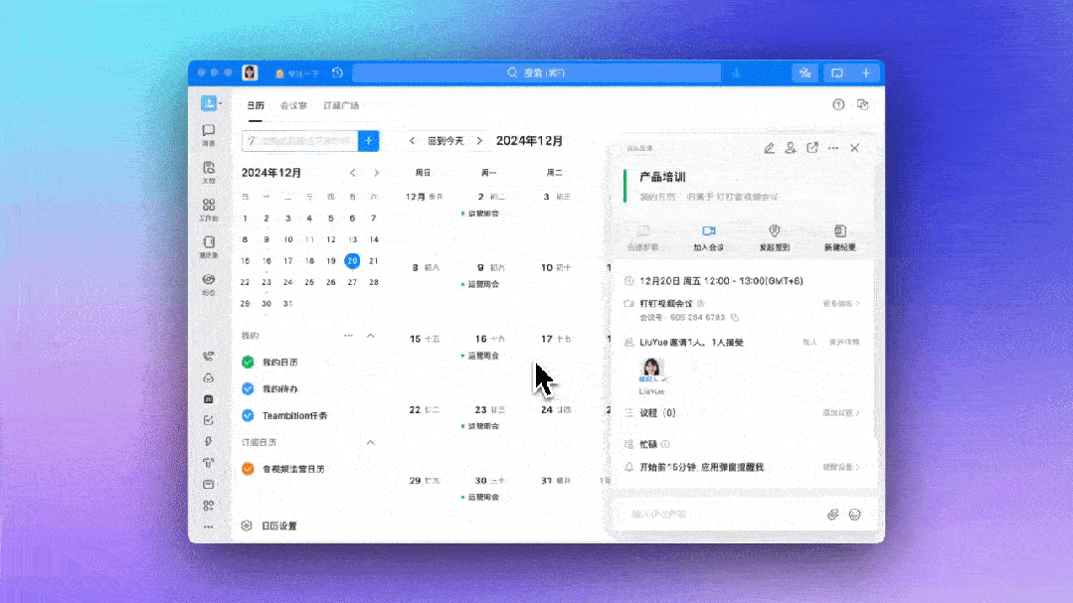Image resolution: width=1073 pixels, height=603 pixels.
Task: Click the 发起签到 check-in button
Action: (x=774, y=237)
